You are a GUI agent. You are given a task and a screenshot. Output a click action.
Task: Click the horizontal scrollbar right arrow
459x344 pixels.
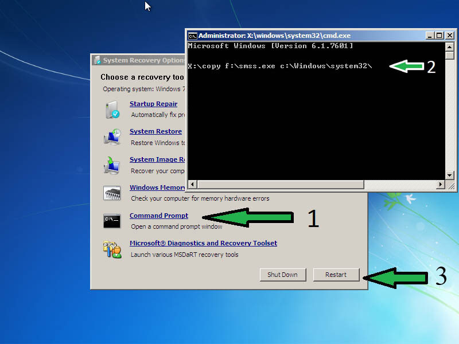pyautogui.click(x=441, y=185)
